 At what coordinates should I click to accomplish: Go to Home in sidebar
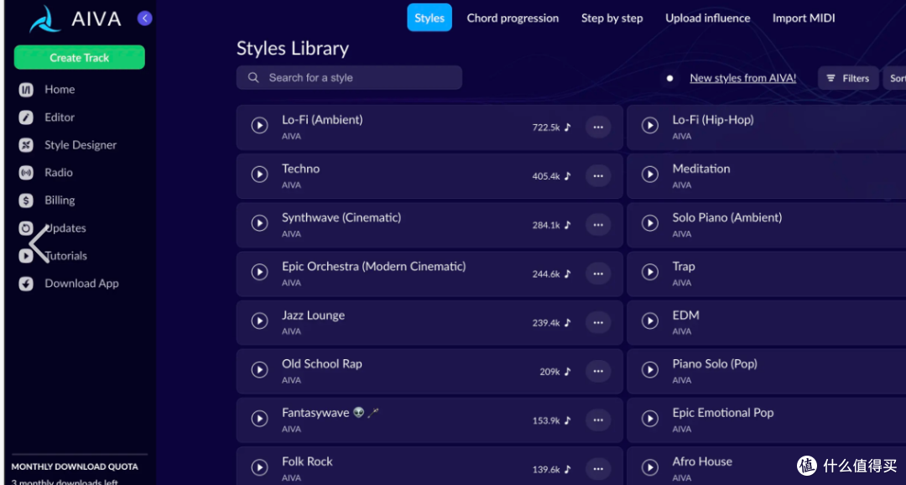(x=60, y=90)
